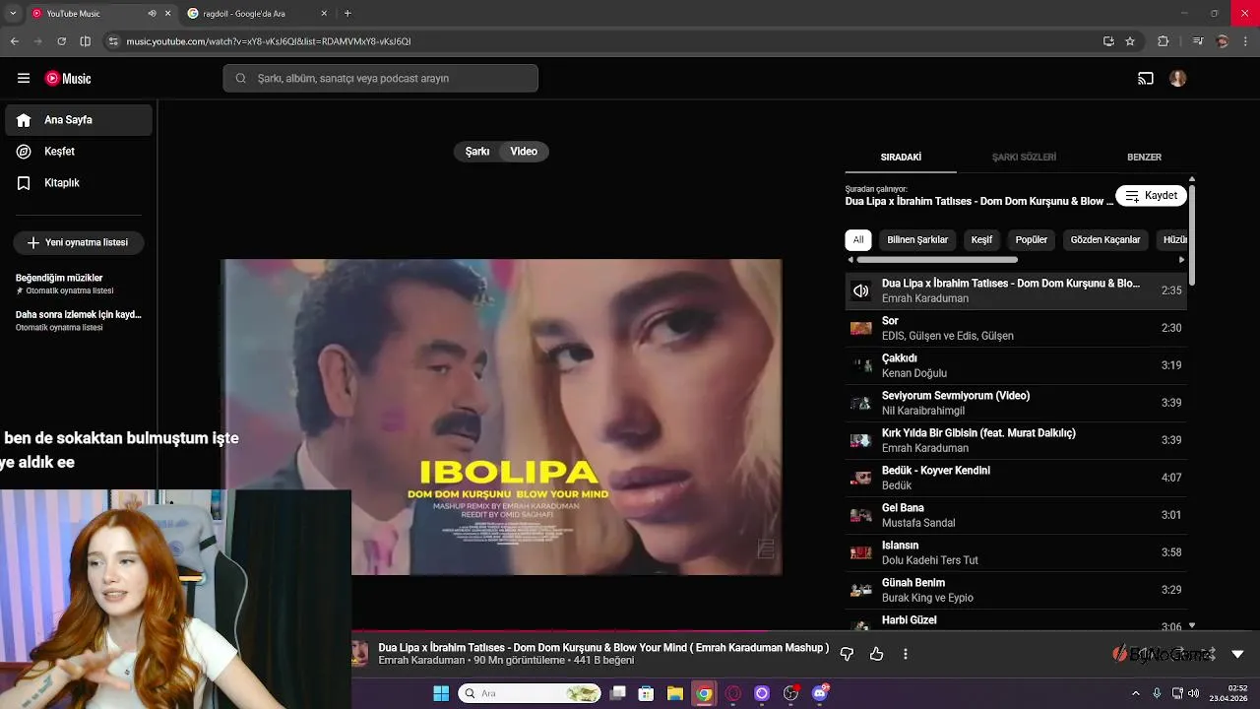Open the volume tray icon

pyautogui.click(x=1193, y=693)
